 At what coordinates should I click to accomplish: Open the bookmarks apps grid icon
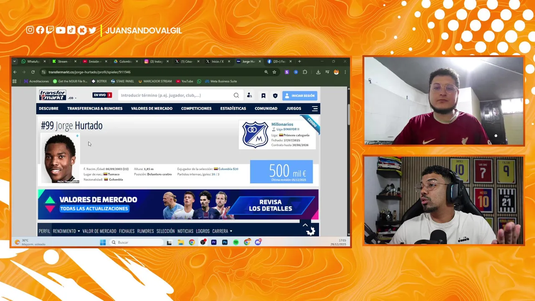15,81
